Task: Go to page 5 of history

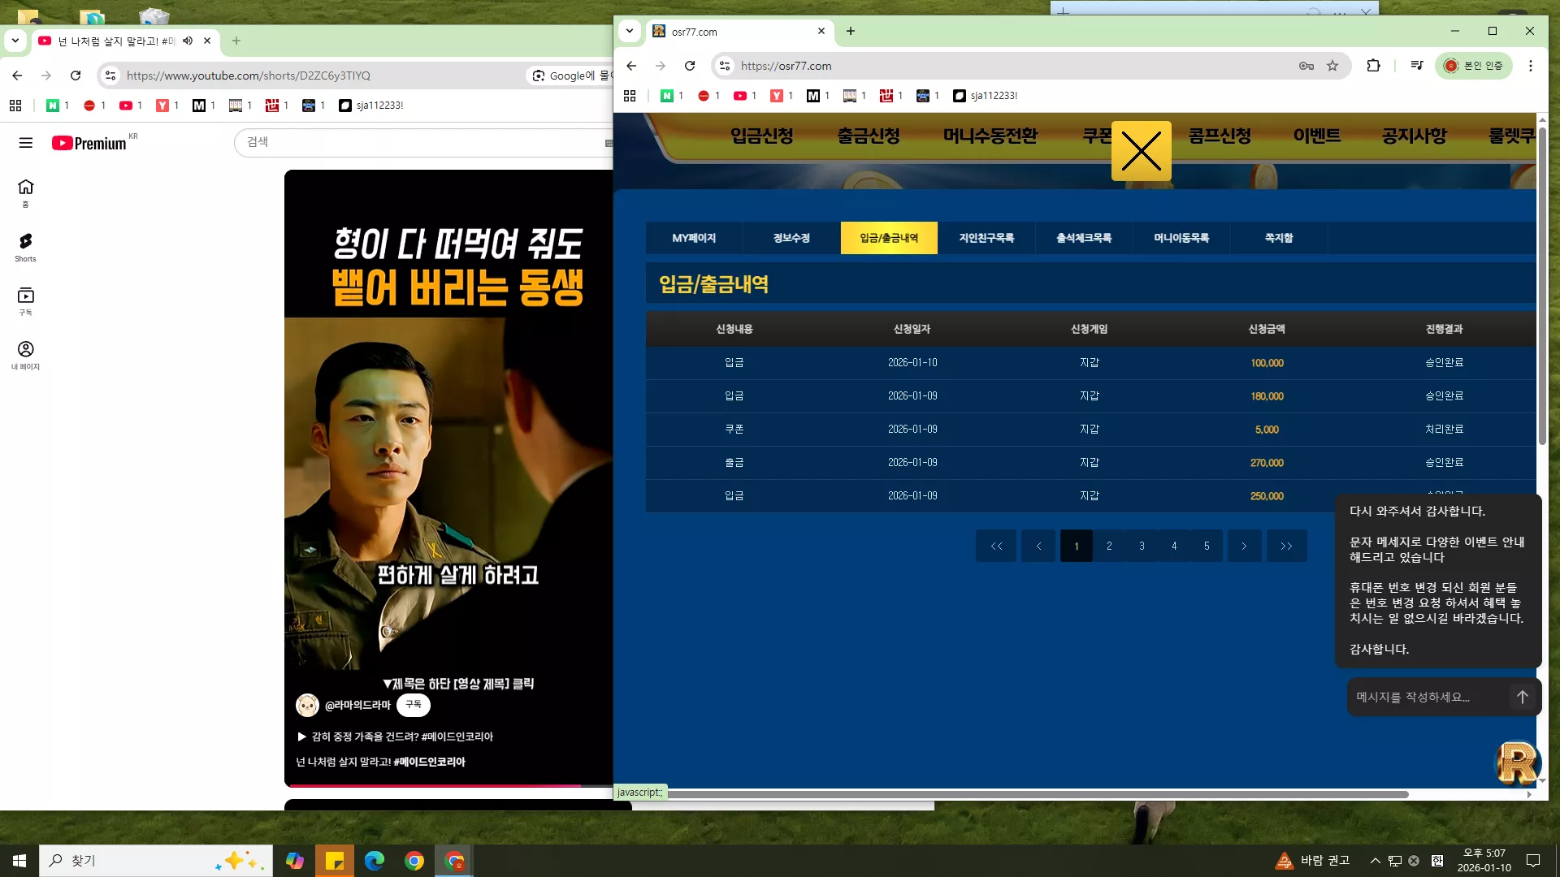Action: click(1207, 546)
